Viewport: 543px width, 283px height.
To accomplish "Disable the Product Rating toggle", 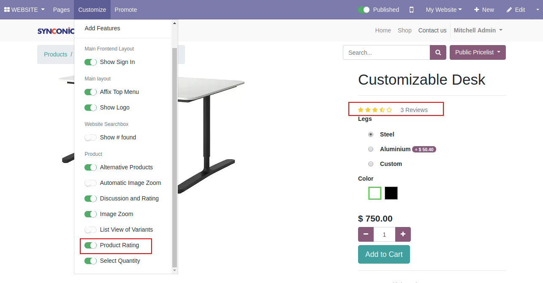I will coord(91,245).
